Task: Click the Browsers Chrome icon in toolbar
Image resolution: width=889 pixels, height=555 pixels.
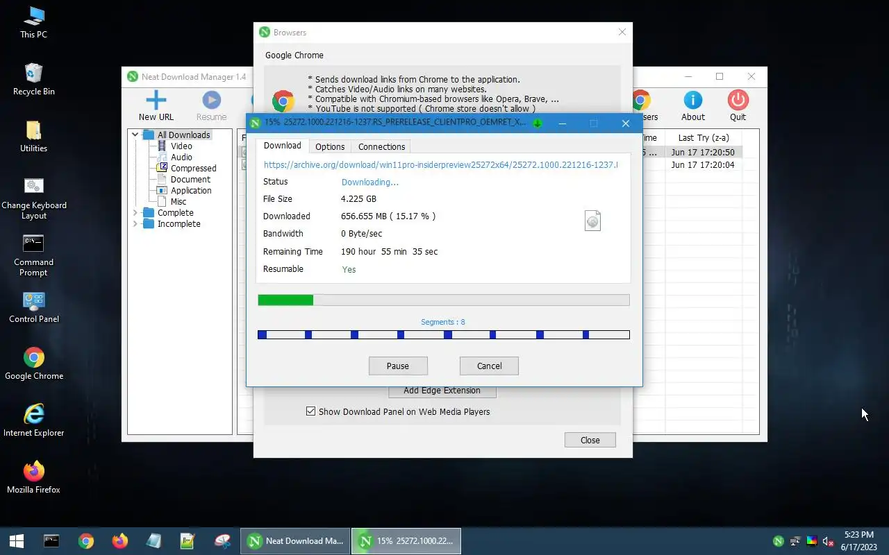Action: pos(642,100)
